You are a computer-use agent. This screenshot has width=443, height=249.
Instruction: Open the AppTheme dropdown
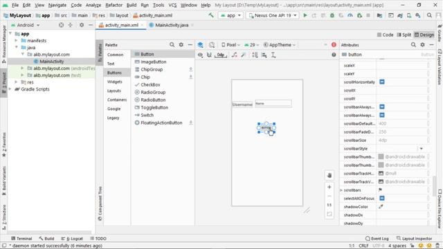pyautogui.click(x=279, y=45)
